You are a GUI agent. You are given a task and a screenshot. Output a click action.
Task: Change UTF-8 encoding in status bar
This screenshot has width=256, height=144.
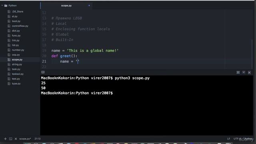pyautogui.click(x=237, y=139)
